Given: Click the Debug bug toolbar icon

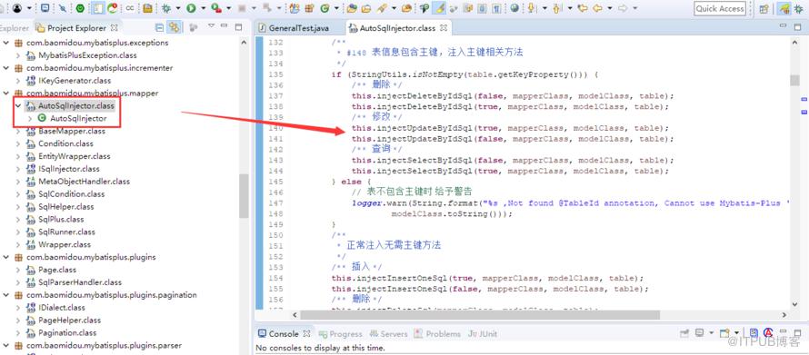Looking at the screenshot, I should pyautogui.click(x=166, y=8).
